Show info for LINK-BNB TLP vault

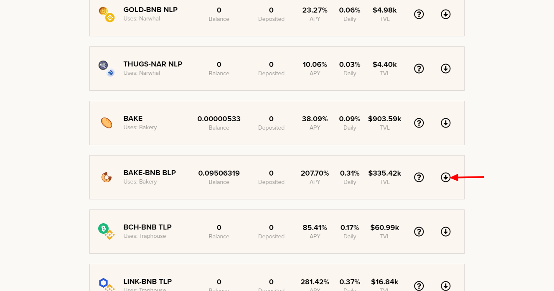tap(419, 286)
